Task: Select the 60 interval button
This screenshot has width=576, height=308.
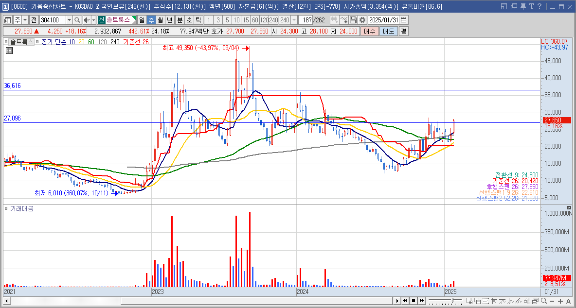Action: tap(255, 20)
